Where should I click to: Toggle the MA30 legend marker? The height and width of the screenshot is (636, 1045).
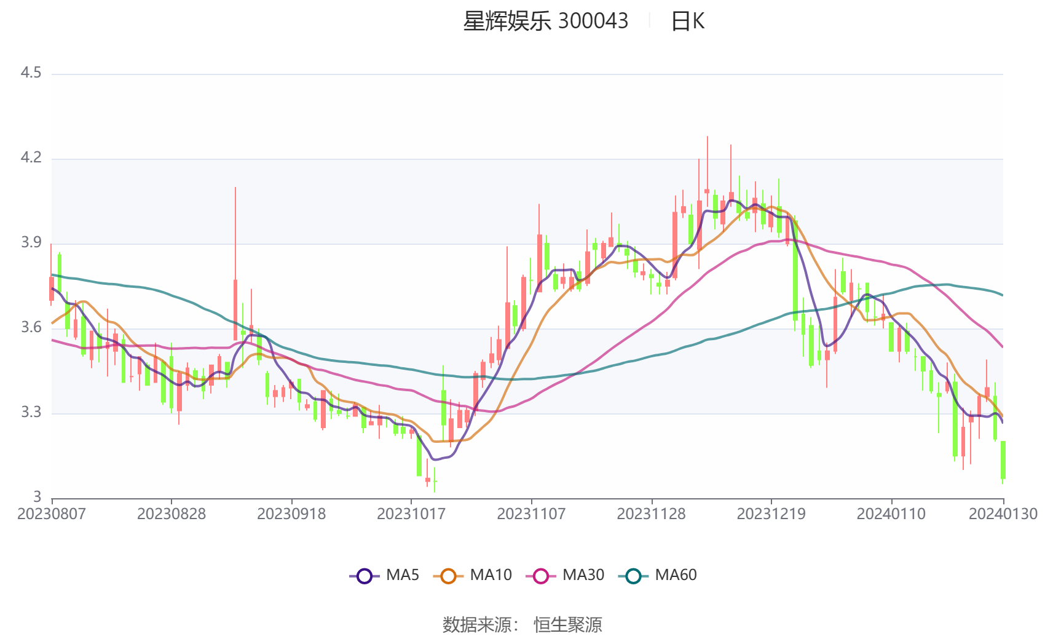(x=541, y=576)
